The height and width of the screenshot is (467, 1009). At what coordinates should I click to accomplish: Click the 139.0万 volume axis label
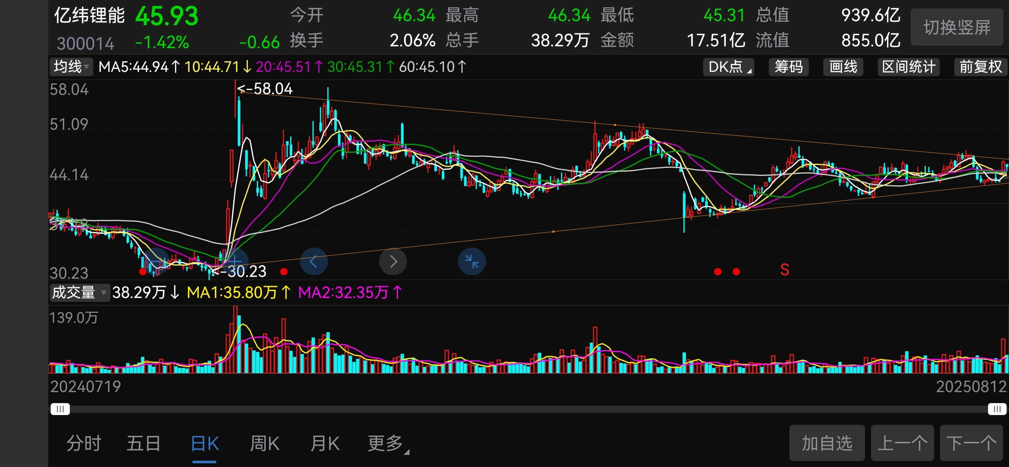pyautogui.click(x=74, y=318)
